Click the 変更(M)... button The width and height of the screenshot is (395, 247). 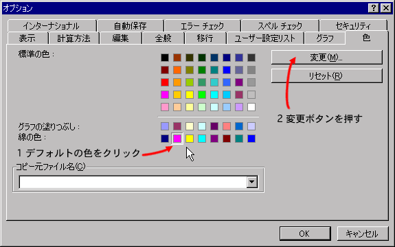click(327, 58)
